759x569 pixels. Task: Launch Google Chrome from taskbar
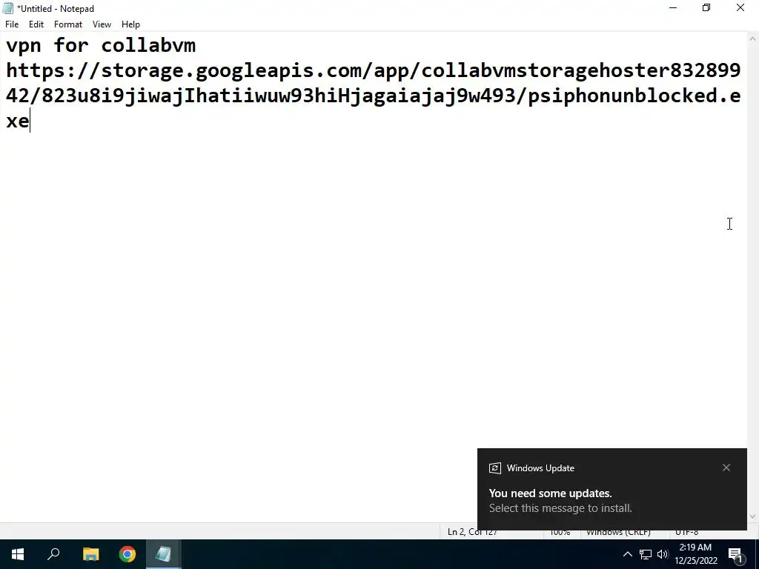coord(127,554)
